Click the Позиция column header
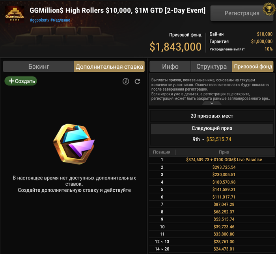The height and width of the screenshot is (254, 276). coord(162,152)
